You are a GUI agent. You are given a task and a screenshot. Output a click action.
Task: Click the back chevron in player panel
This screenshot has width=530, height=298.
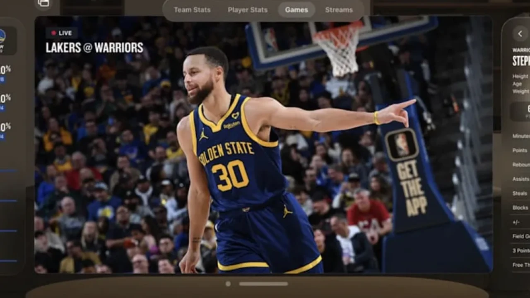coord(520,34)
